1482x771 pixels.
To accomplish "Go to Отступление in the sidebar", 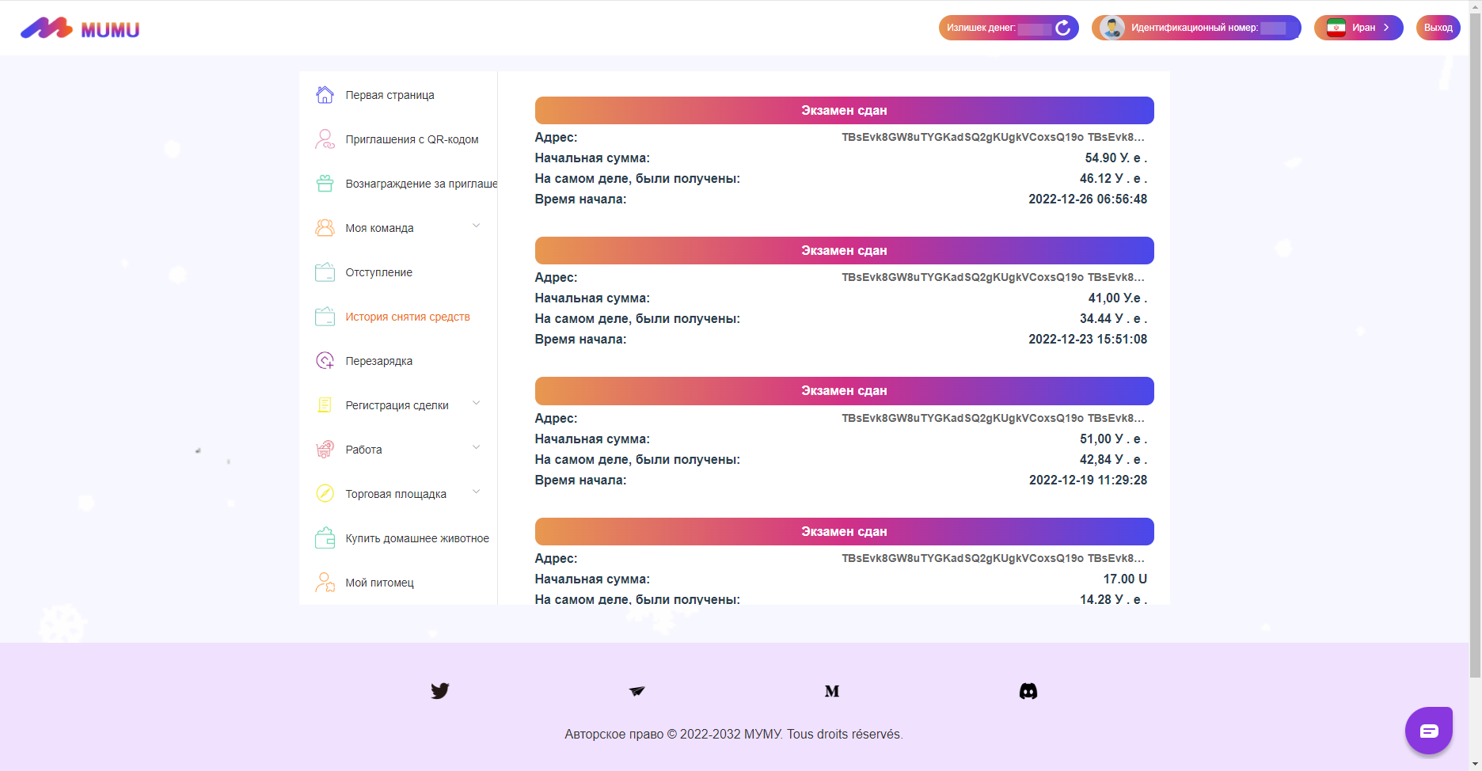I will 378,272.
